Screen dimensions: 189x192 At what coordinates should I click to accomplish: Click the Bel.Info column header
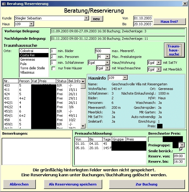[74, 81]
